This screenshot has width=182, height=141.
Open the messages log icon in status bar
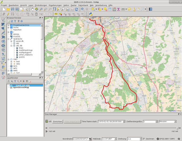pos(179,139)
